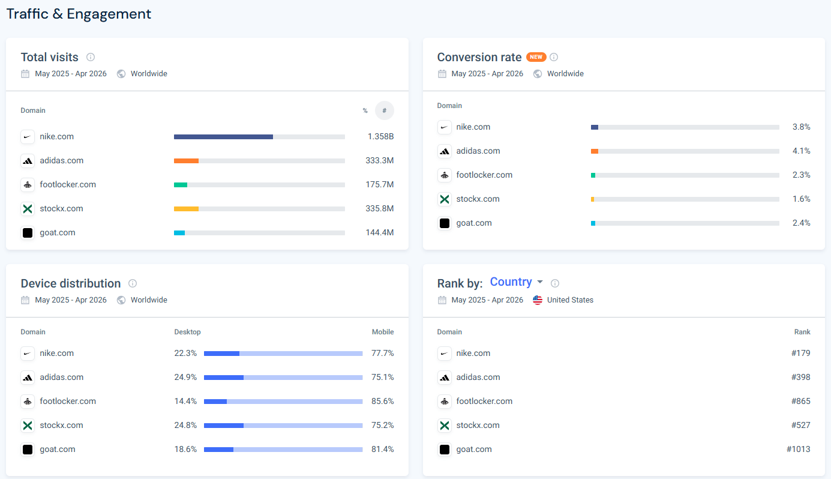
Task: Open footlocker.com in Conversion rate list
Action: click(484, 175)
